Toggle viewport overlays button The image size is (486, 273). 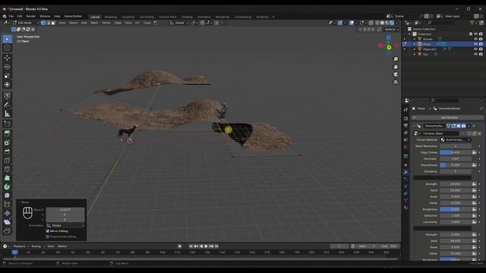click(x=352, y=23)
